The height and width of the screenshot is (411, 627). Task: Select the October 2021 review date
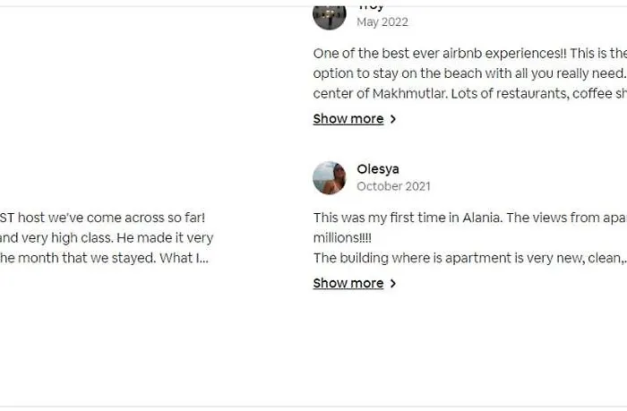pyautogui.click(x=393, y=186)
